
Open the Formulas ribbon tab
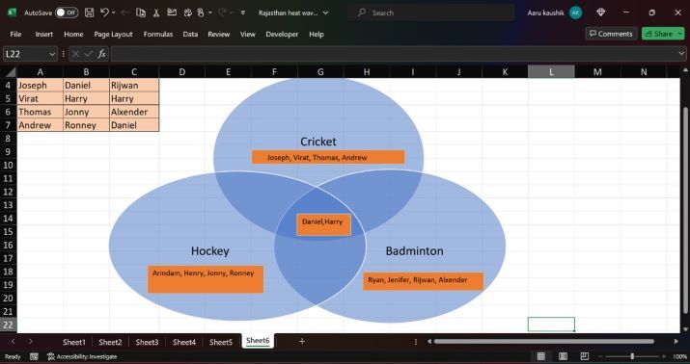pyautogui.click(x=158, y=34)
